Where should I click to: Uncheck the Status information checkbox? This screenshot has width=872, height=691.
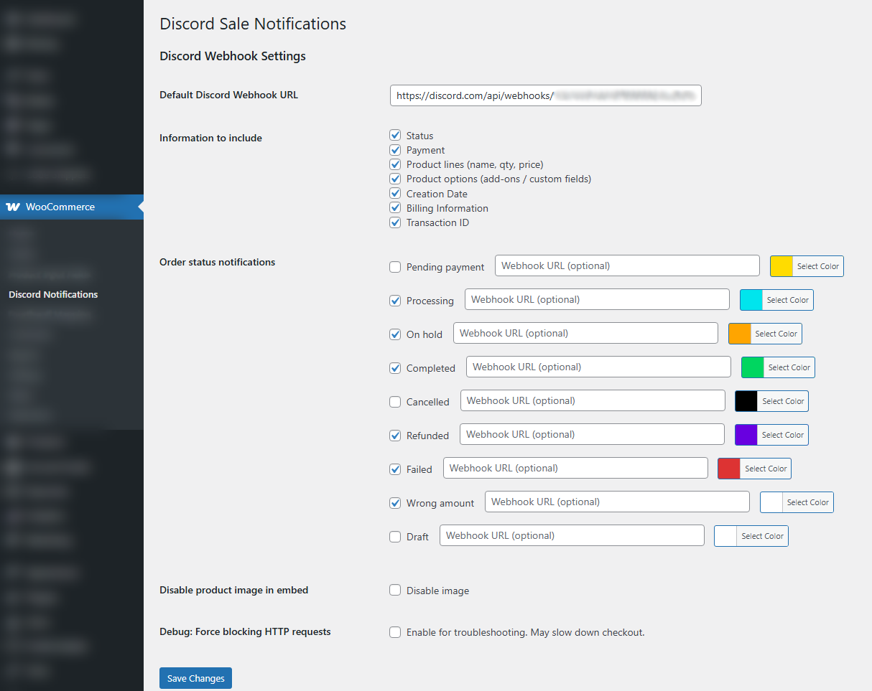point(395,135)
